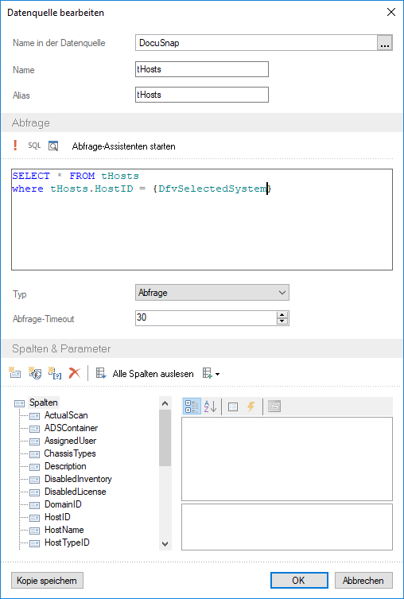Open data source browse ellipsis button
The width and height of the screenshot is (404, 599).
click(x=385, y=43)
